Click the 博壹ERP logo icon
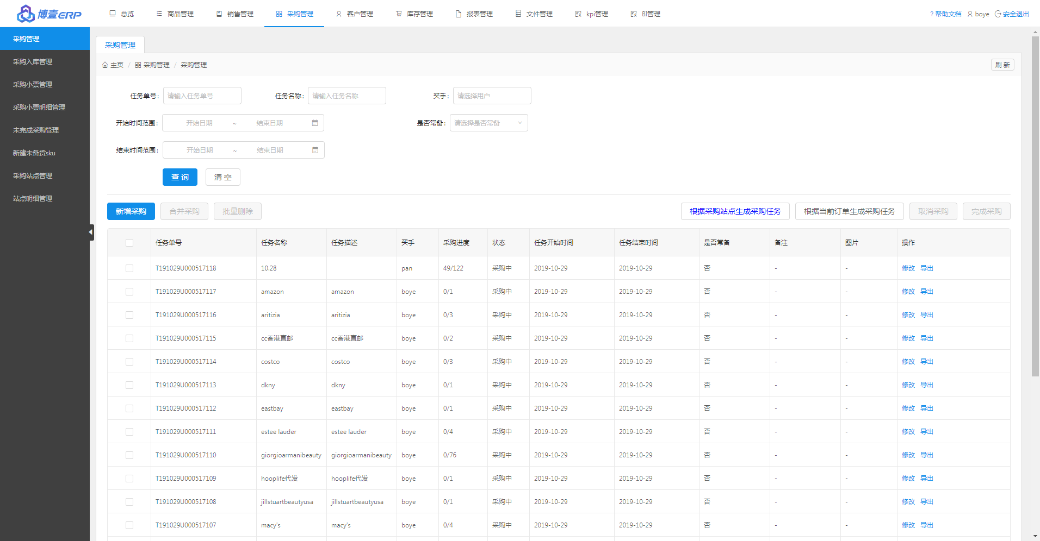 coord(26,14)
